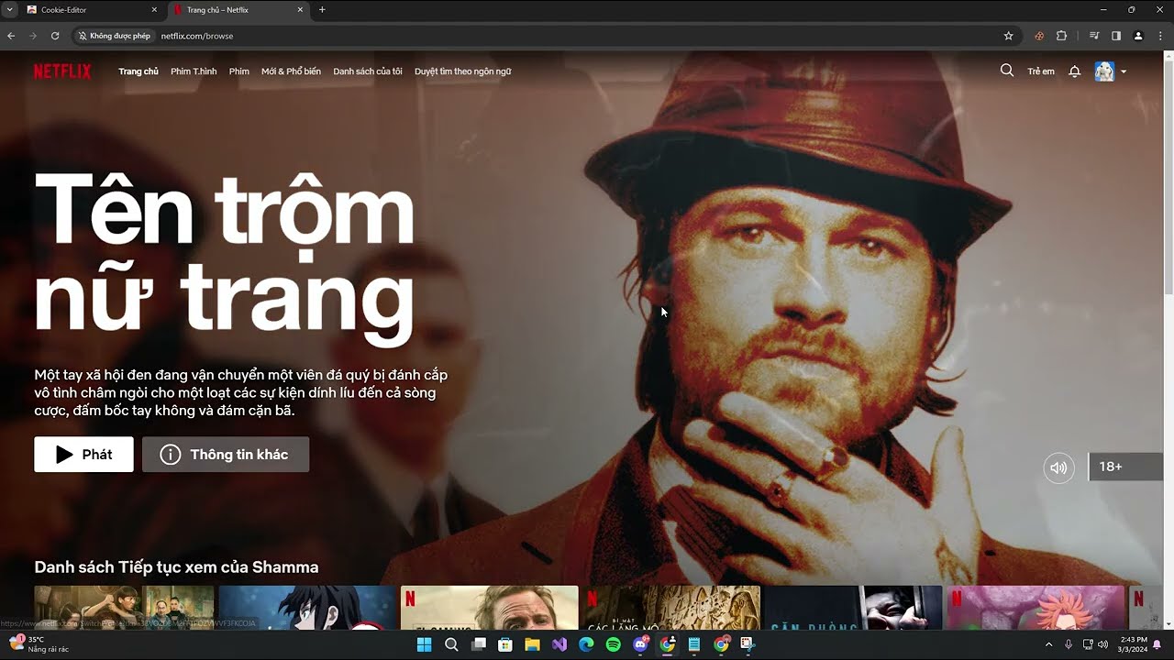Image resolution: width=1174 pixels, height=660 pixels.
Task: Open the anime thumbnail in Continue Watching
Action: coord(306,607)
